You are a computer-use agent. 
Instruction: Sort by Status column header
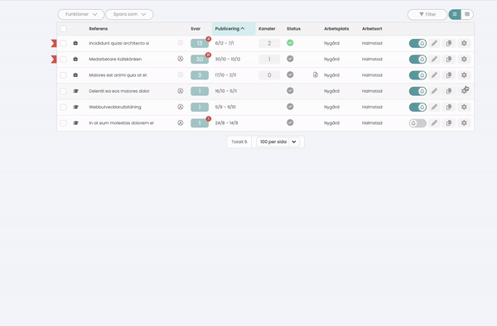[293, 29]
